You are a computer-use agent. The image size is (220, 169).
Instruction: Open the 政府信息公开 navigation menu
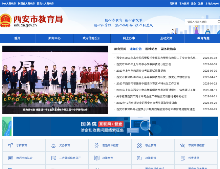click(92, 38)
